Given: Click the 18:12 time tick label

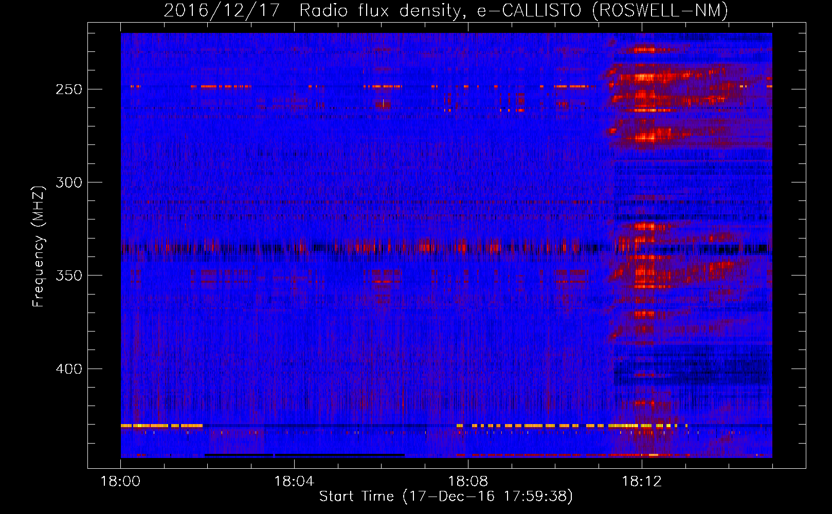Looking at the screenshot, I should coord(642,482).
